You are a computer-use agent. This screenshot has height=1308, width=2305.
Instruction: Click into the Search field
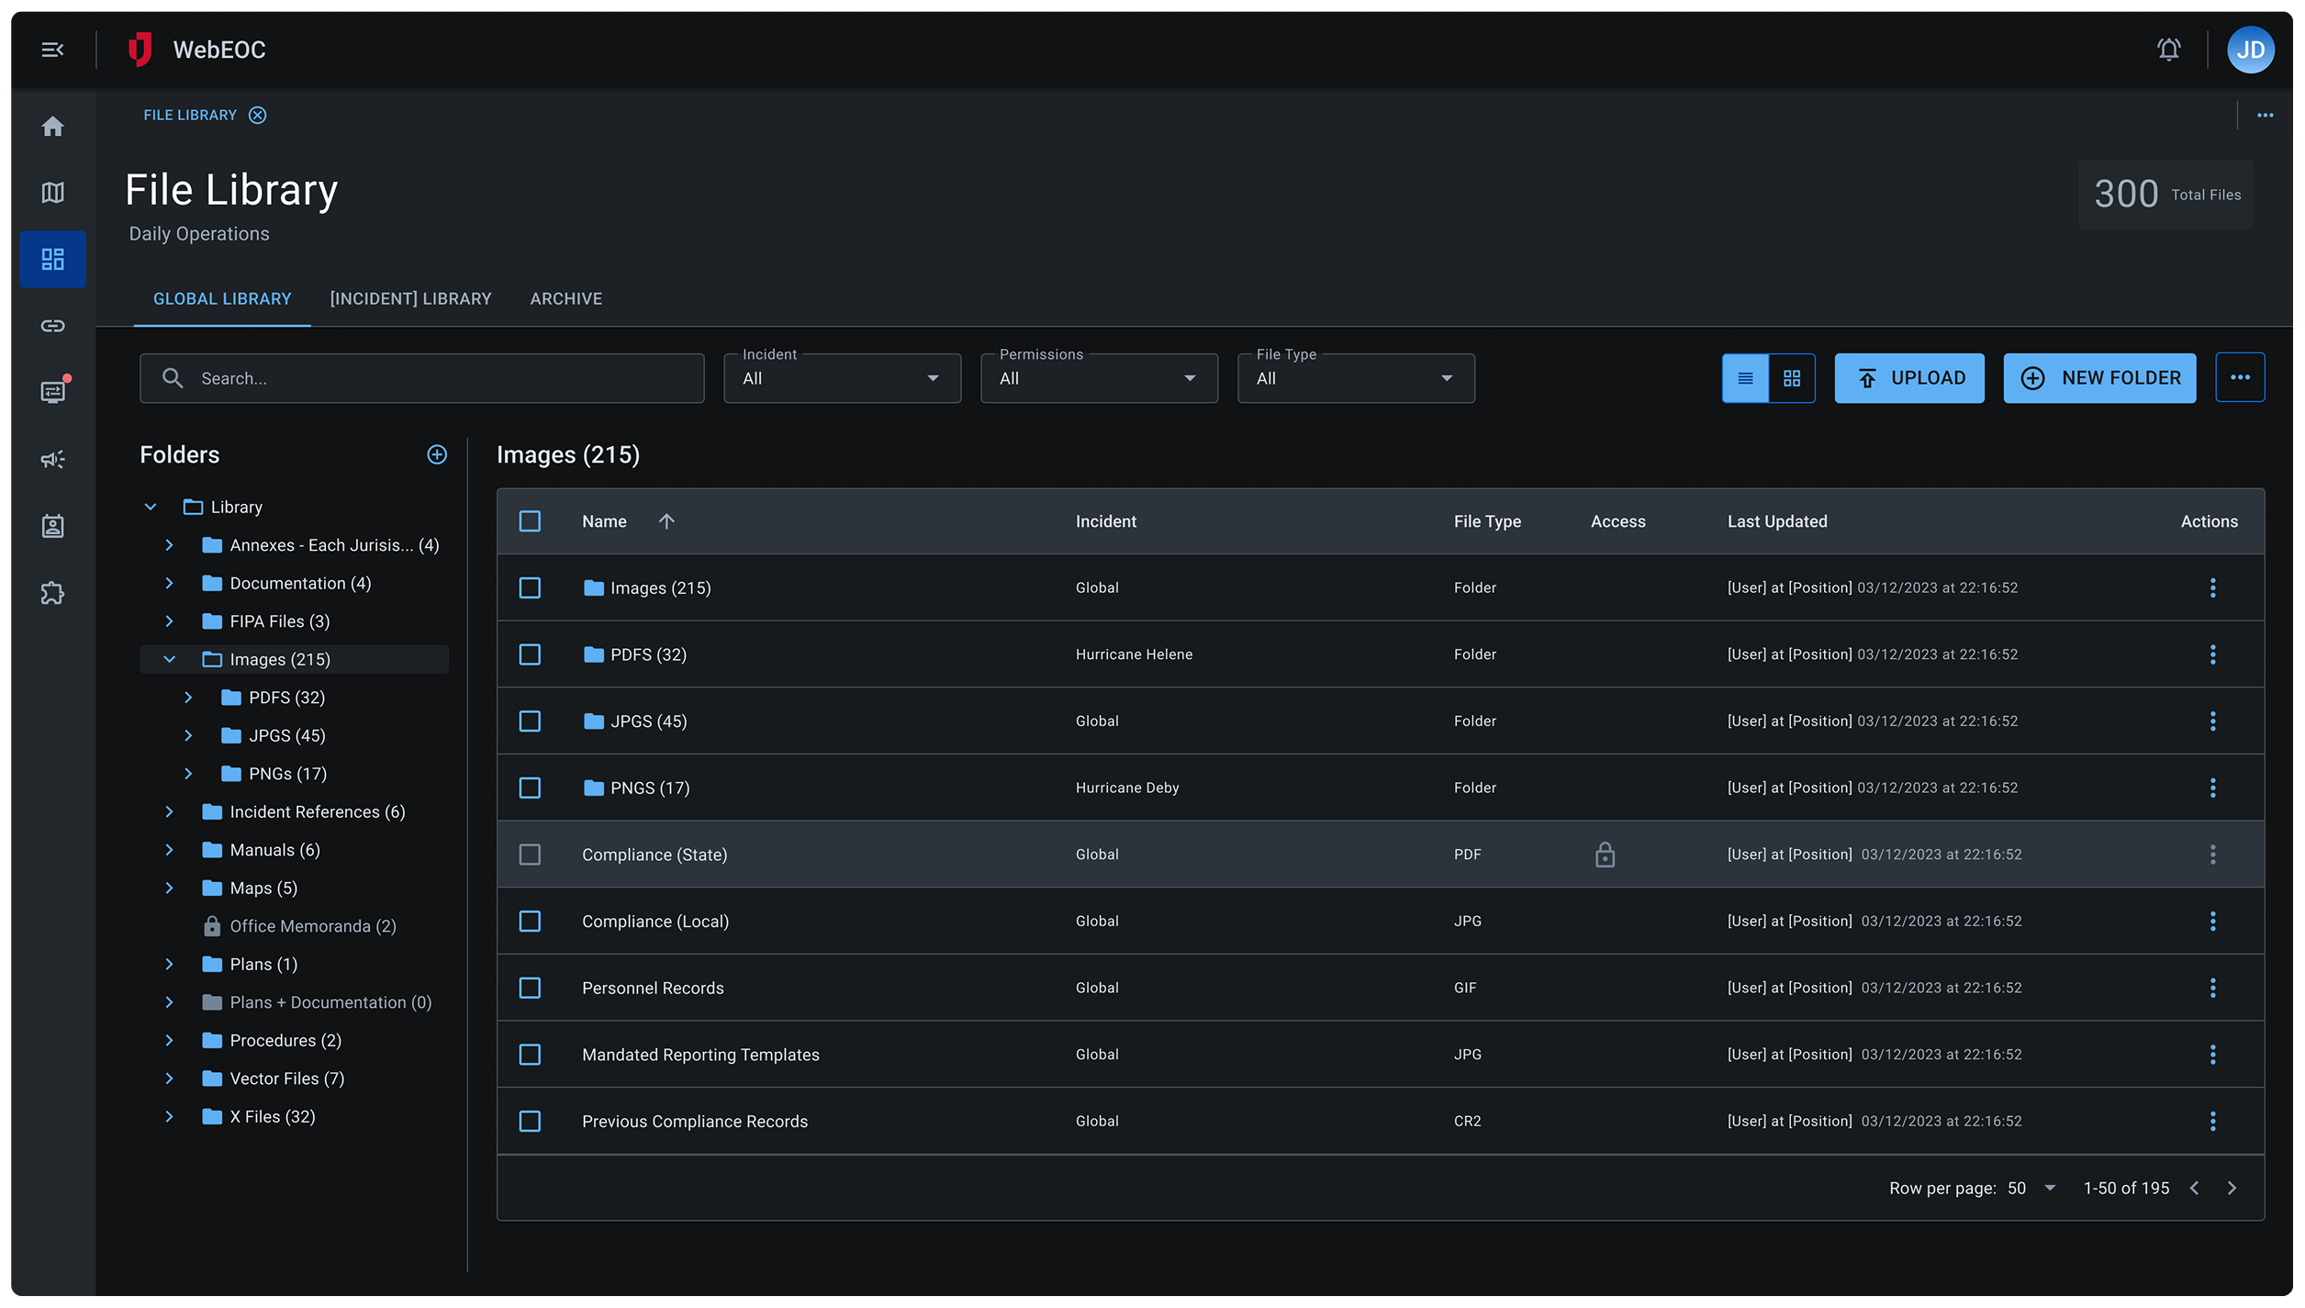coord(422,378)
